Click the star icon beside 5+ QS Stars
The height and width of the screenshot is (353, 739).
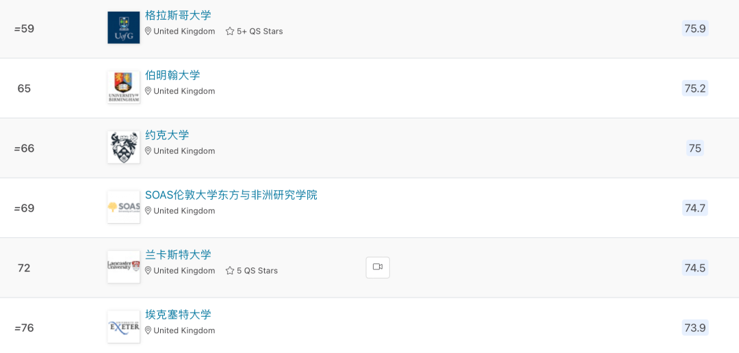pos(230,31)
